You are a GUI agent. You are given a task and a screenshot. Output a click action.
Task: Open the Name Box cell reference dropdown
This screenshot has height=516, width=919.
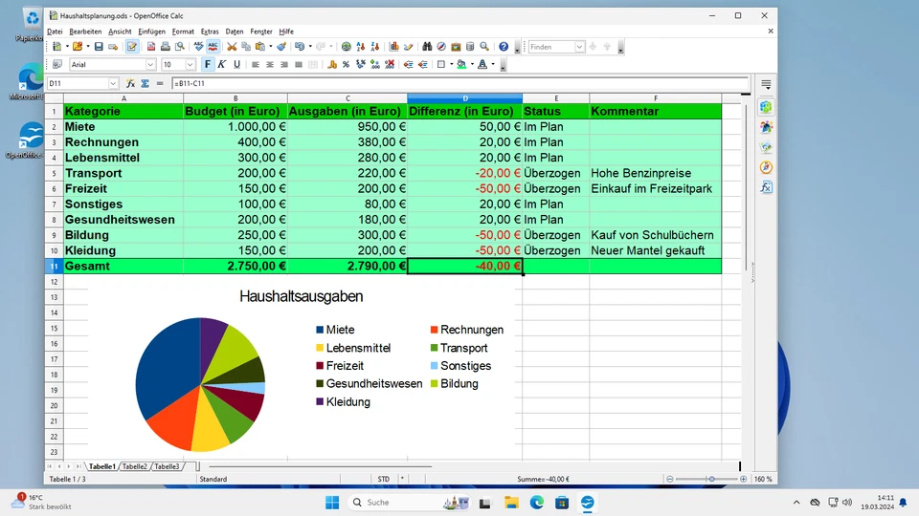114,84
